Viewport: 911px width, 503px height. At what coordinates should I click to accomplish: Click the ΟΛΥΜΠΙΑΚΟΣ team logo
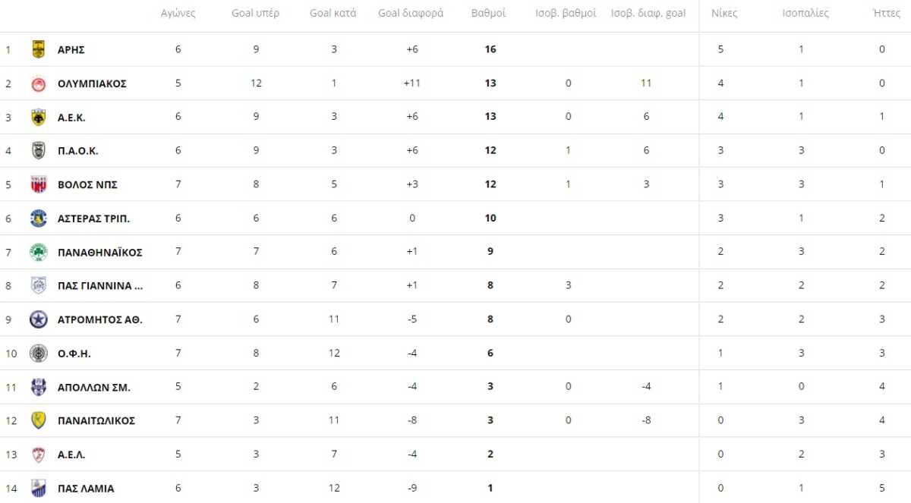coord(38,83)
